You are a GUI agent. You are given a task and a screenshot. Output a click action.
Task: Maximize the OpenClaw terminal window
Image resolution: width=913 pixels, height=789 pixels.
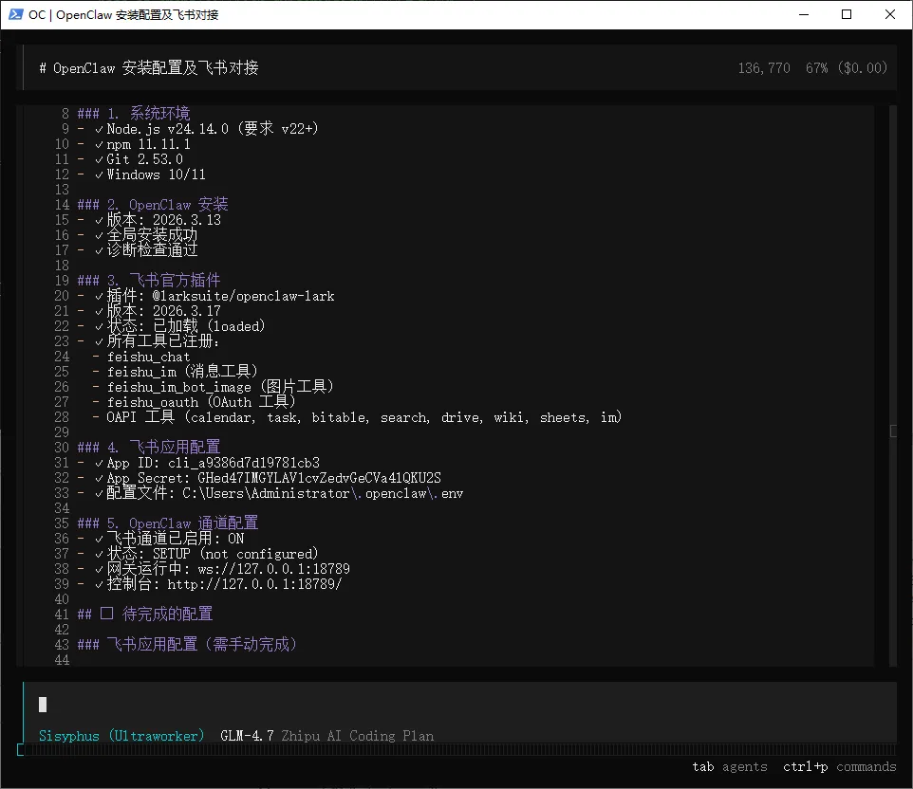tap(847, 14)
